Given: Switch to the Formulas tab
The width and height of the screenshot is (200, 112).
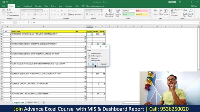Looking at the screenshot, I should coord(38,6).
